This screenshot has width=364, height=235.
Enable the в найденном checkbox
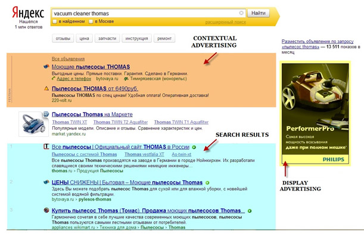[x=55, y=21]
